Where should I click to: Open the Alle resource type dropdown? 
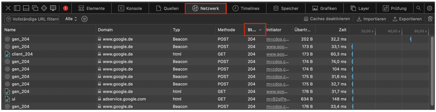click(71, 19)
